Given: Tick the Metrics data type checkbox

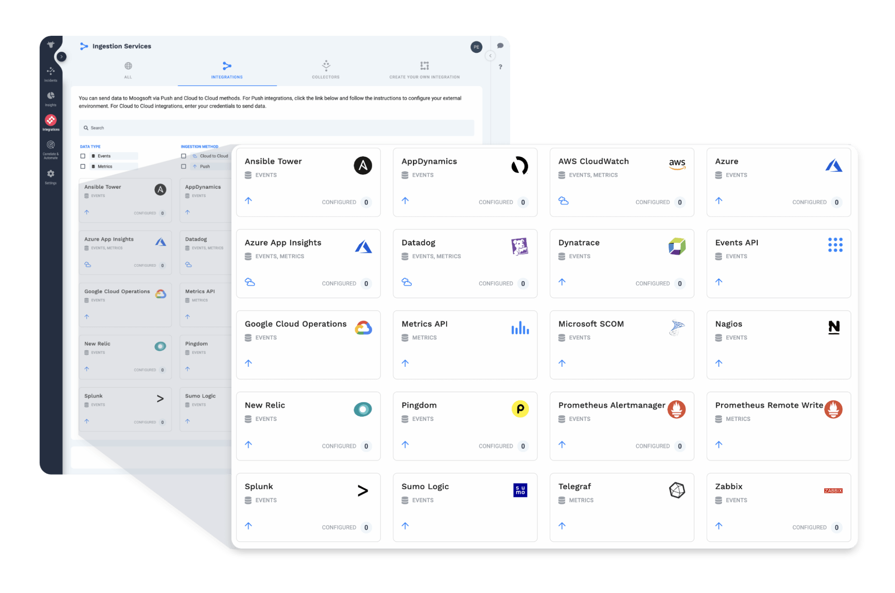Looking at the screenshot, I should coord(83,166).
